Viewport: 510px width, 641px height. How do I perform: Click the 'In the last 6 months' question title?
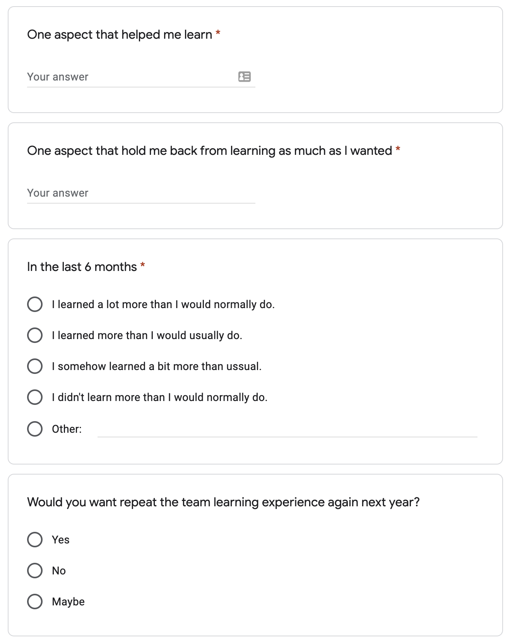[82, 267]
